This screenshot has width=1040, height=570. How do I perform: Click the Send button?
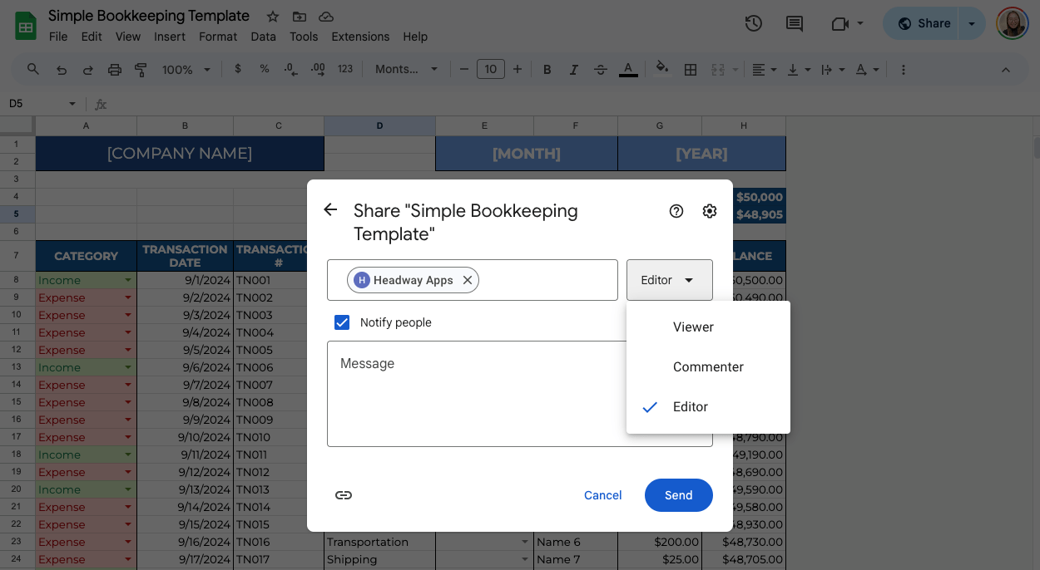[678, 495]
